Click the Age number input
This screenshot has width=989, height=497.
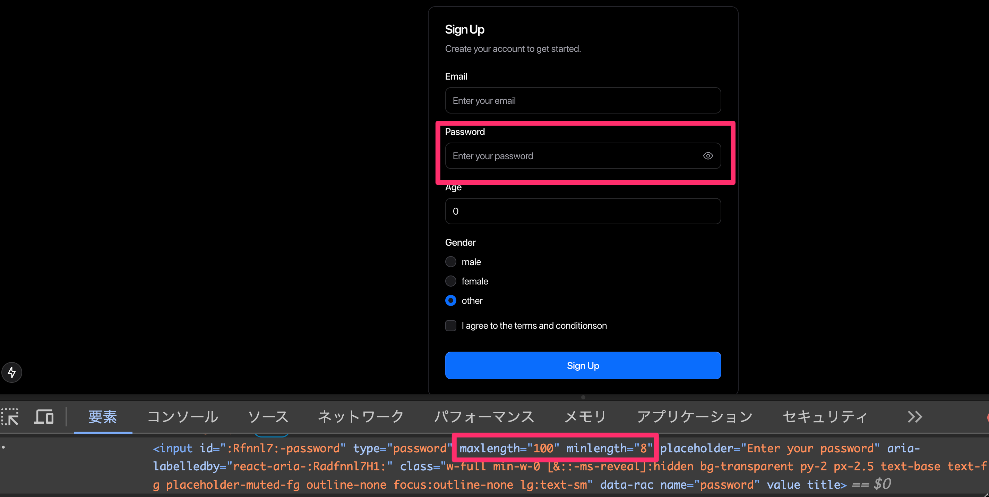[x=583, y=211]
